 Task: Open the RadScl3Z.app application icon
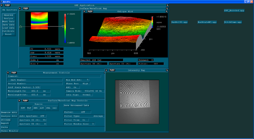tap(179, 22)
